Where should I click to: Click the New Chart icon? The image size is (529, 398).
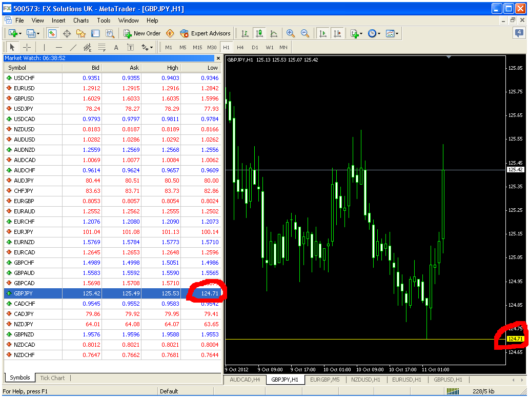coord(13,33)
